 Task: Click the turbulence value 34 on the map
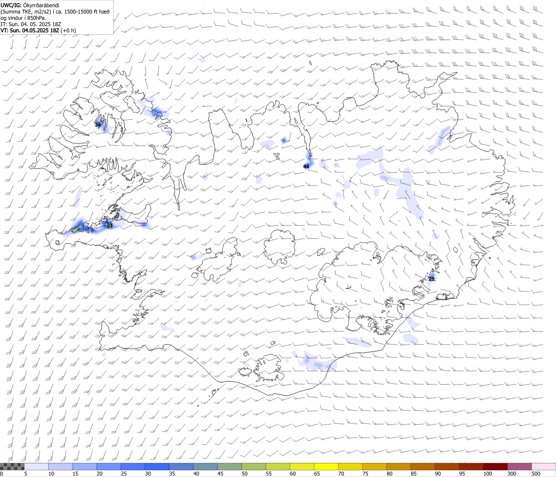[x=98, y=125]
